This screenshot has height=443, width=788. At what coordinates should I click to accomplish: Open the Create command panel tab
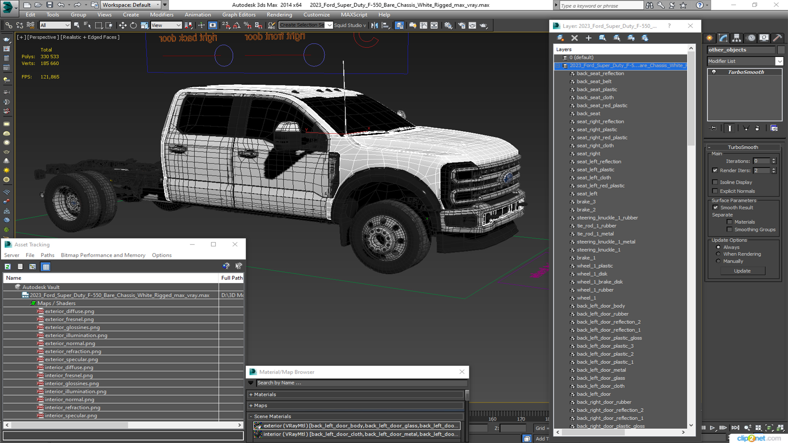click(710, 38)
